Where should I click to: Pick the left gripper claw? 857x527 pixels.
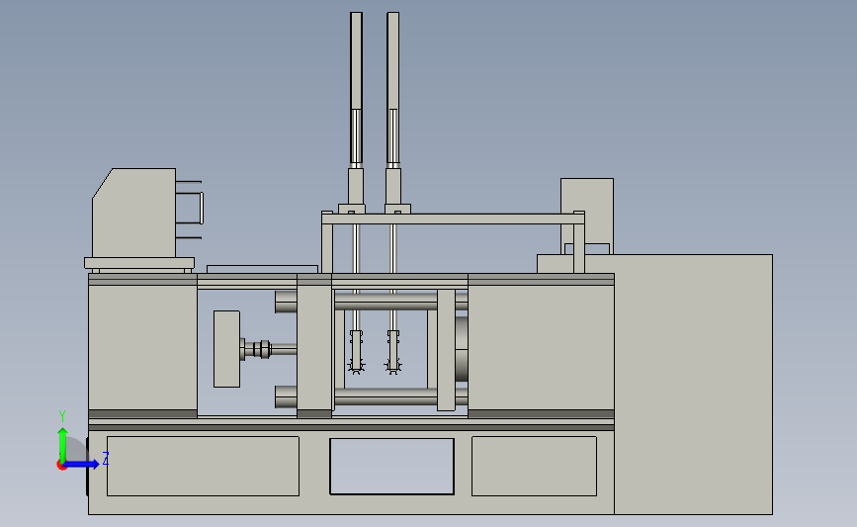pyautogui.click(x=356, y=353)
